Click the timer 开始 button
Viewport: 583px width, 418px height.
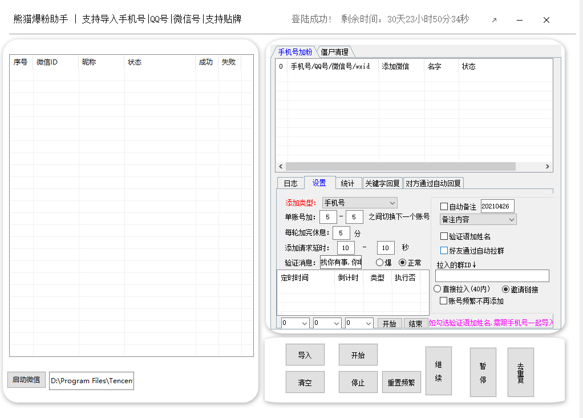[x=389, y=323]
